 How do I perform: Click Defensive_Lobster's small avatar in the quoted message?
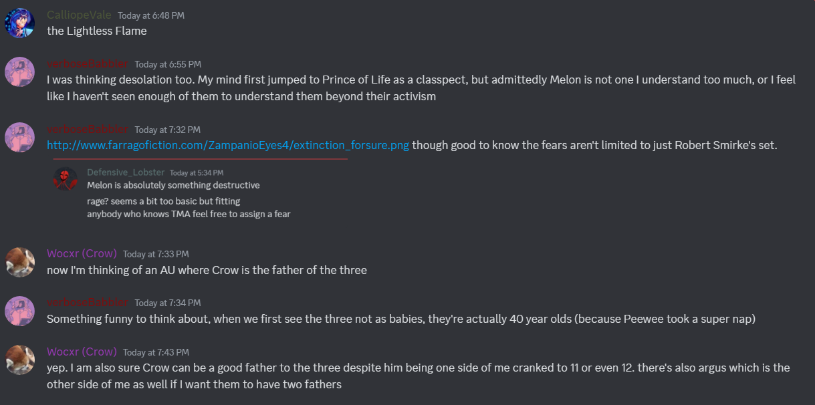tap(66, 178)
